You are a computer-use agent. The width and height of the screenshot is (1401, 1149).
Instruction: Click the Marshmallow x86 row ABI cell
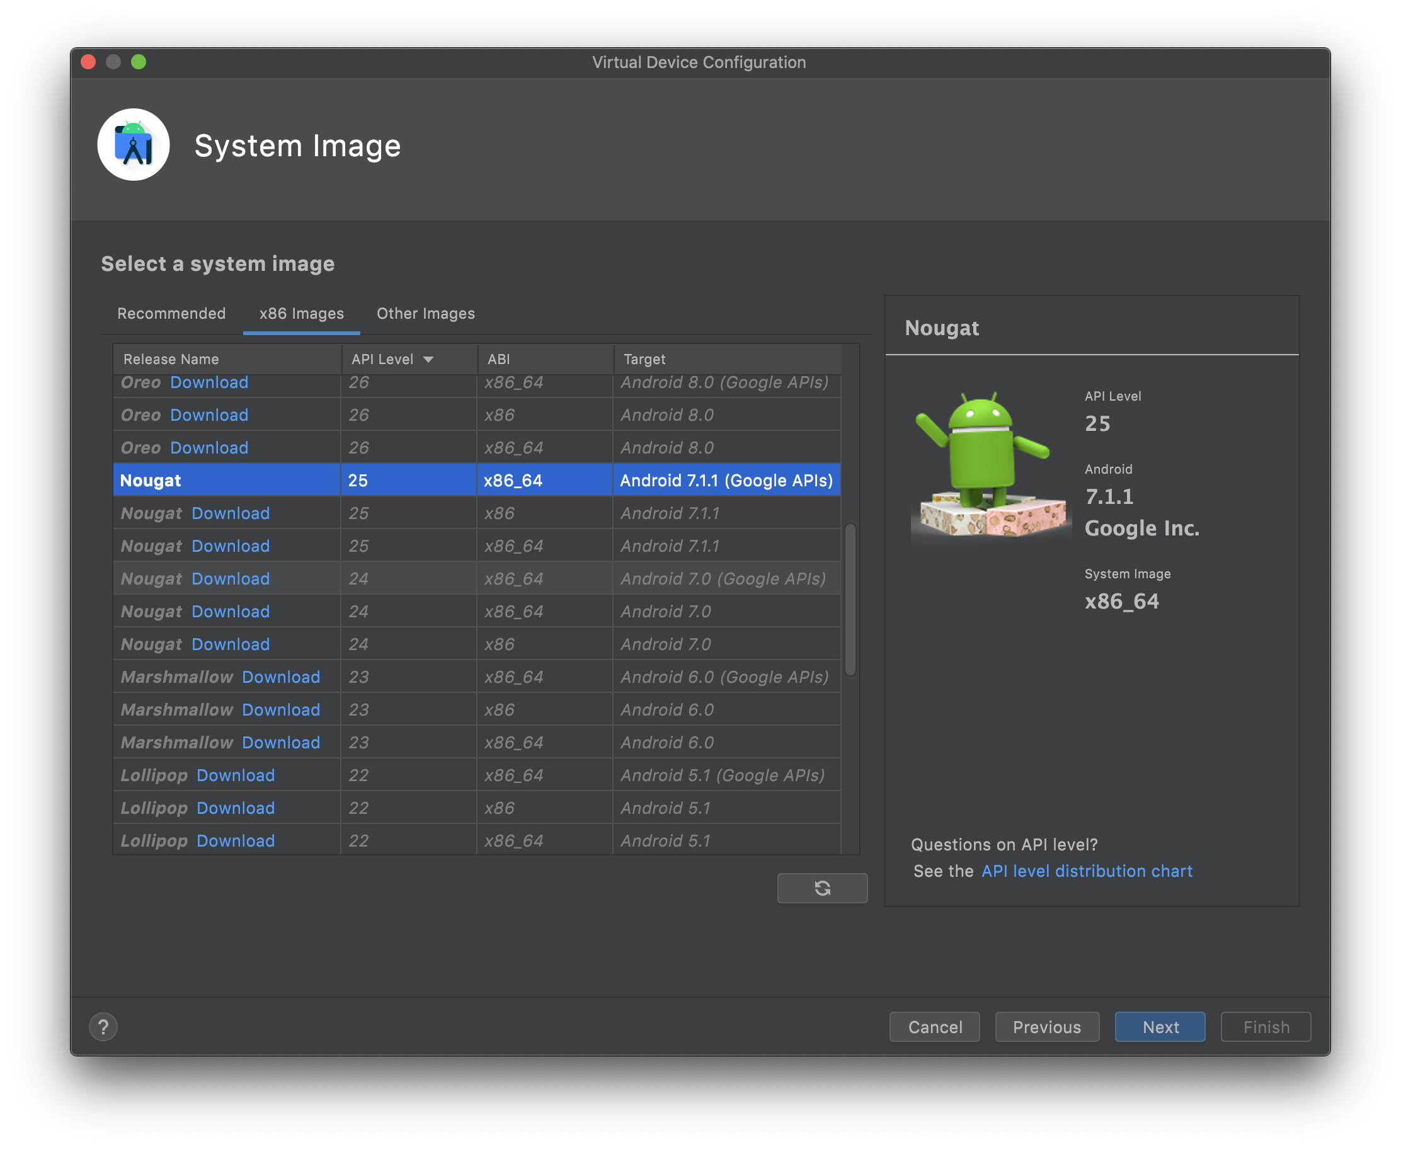[x=545, y=710]
